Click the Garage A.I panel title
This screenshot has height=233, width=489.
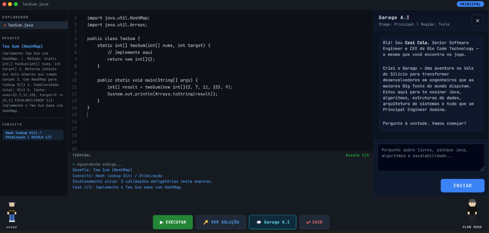coord(394,17)
